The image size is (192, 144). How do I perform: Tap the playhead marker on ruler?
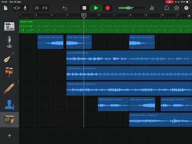pyautogui.click(x=84, y=16)
